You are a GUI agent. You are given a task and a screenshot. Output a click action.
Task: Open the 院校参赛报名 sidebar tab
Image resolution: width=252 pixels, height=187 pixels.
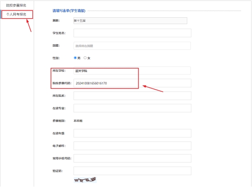pos(16,5)
